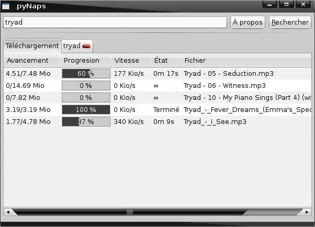Click the 0/14.69 Mio cell
315x227 pixels.
(x=25, y=86)
